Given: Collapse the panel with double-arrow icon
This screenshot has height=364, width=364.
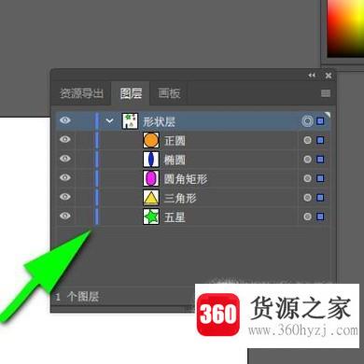Looking at the screenshot, I should click(x=312, y=76).
